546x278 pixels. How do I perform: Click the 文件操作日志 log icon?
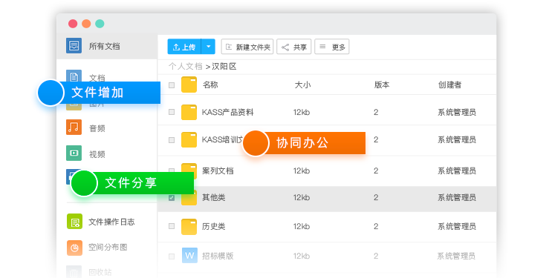point(74,222)
